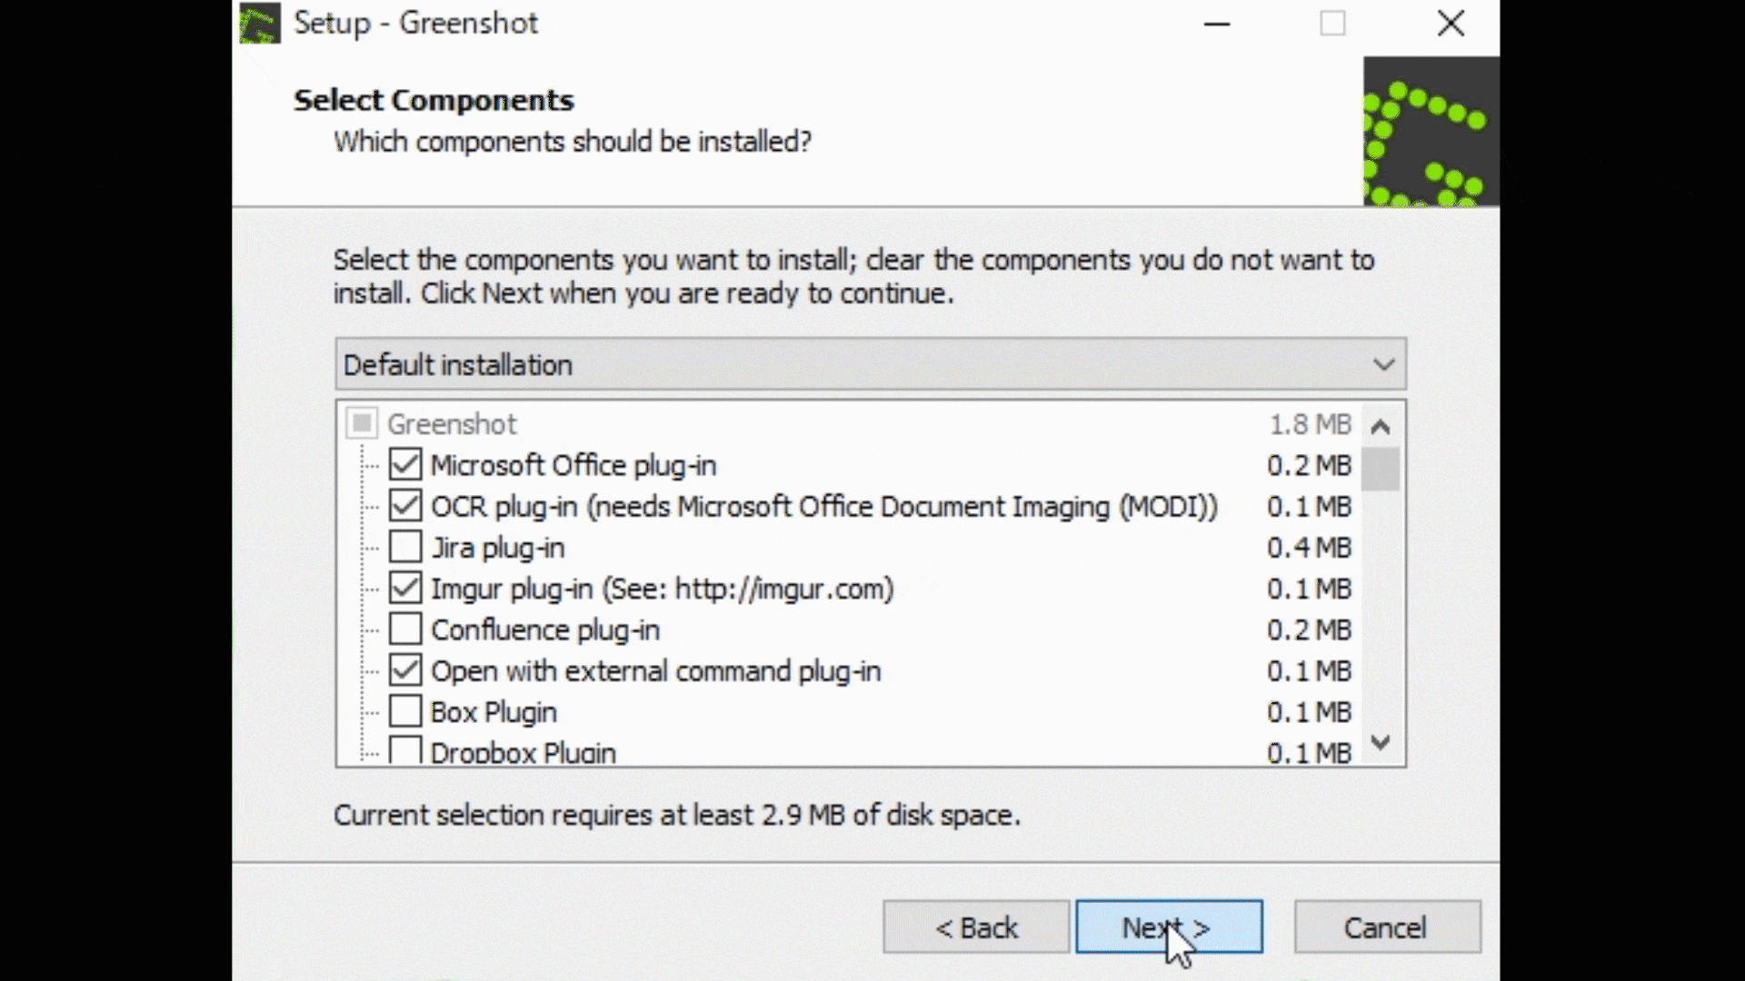Click the component list scrollbar thumb
The width and height of the screenshot is (1745, 981).
tap(1381, 470)
